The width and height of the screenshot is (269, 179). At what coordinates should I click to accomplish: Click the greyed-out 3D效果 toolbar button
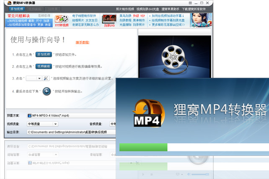[x=53, y=9]
